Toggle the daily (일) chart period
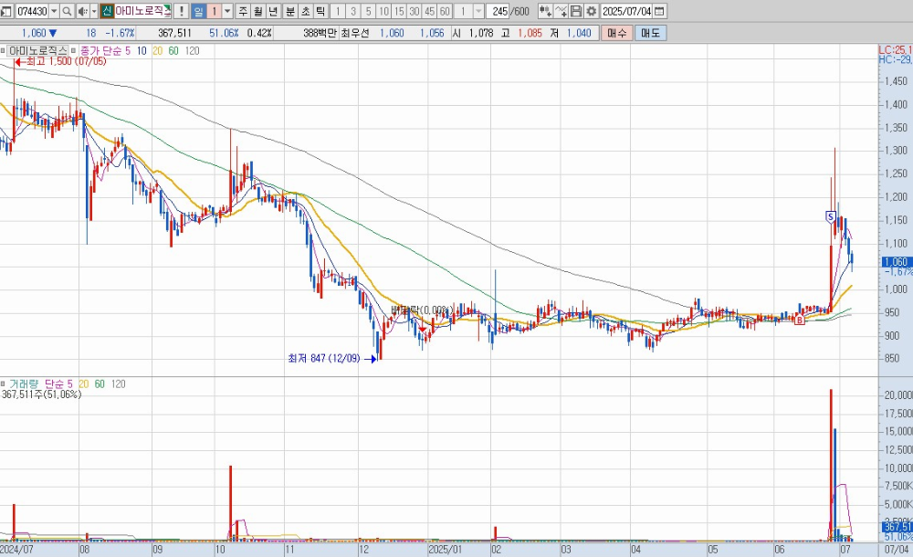Screen dimensions: 913x557 (198, 12)
